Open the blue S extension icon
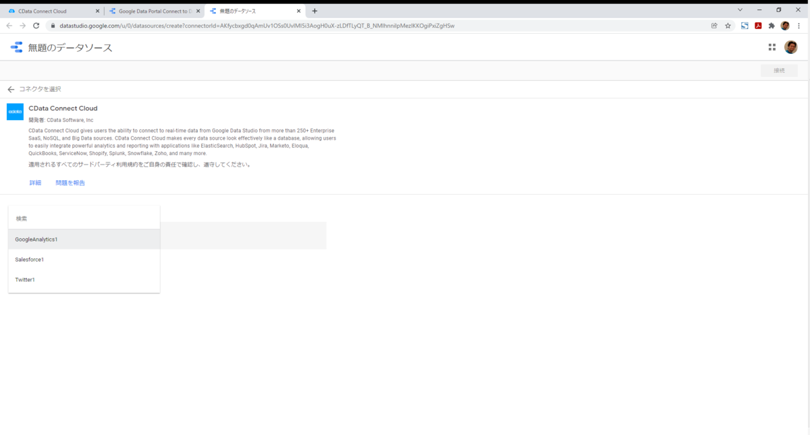Image resolution: width=810 pixels, height=435 pixels. click(745, 26)
